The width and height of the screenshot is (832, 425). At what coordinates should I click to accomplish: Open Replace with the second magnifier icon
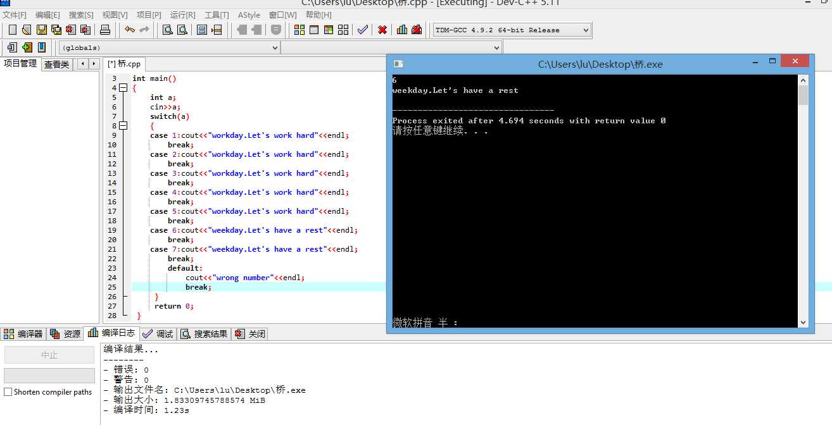pos(182,30)
